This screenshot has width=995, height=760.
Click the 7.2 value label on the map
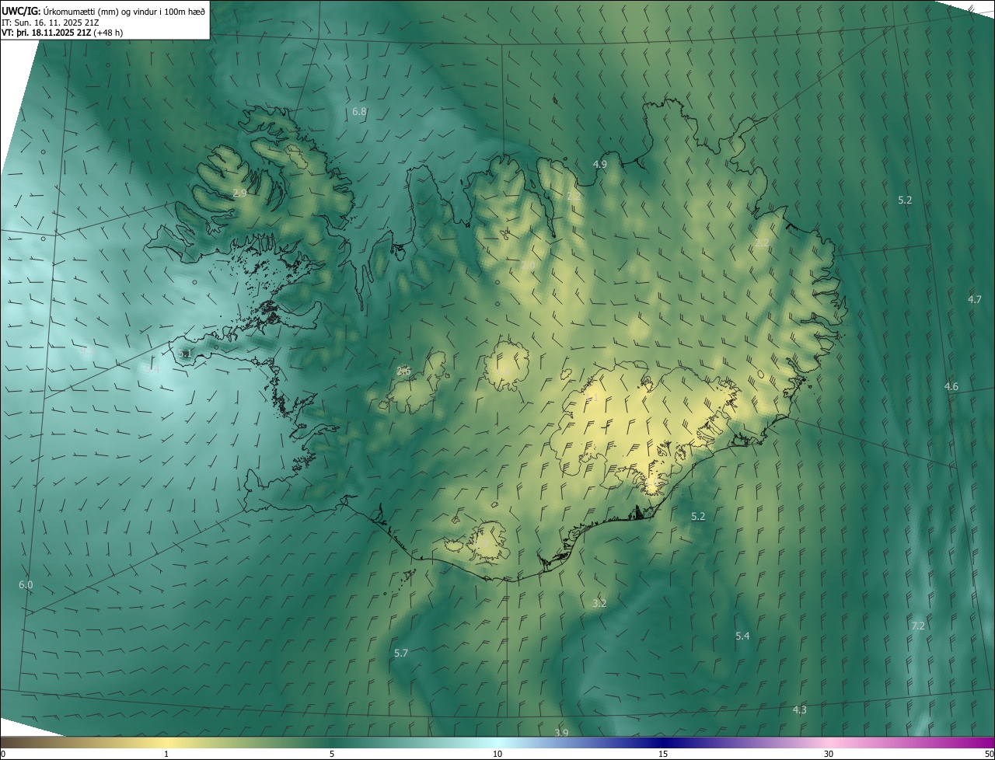[x=918, y=626]
